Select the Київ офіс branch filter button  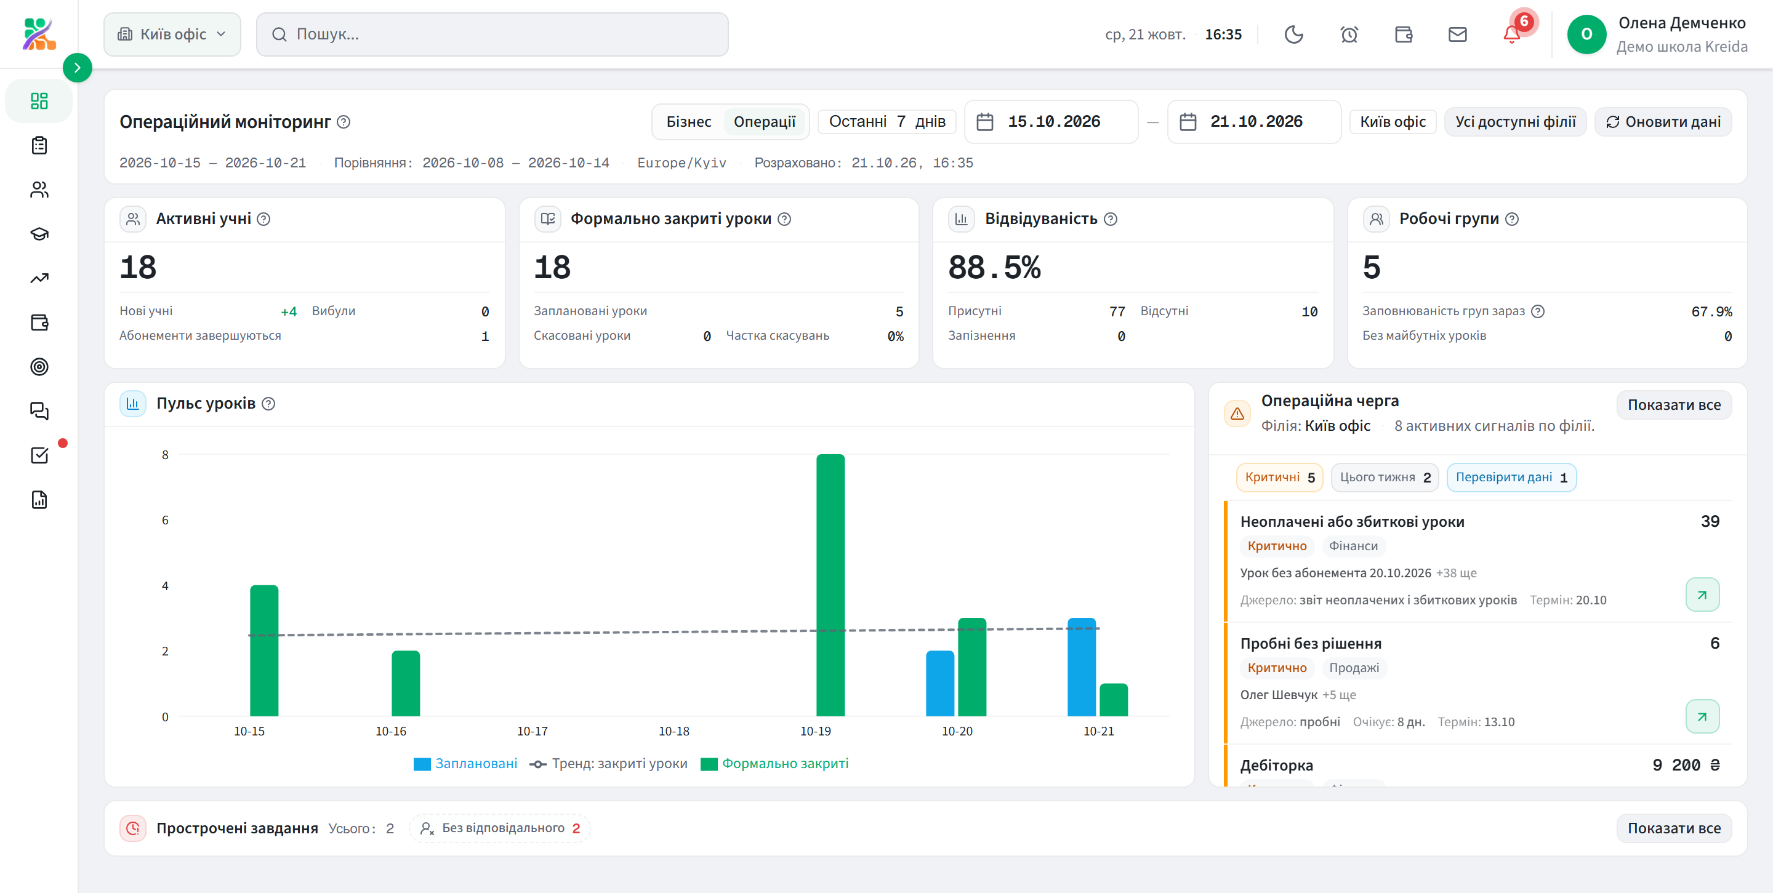pyautogui.click(x=1393, y=122)
